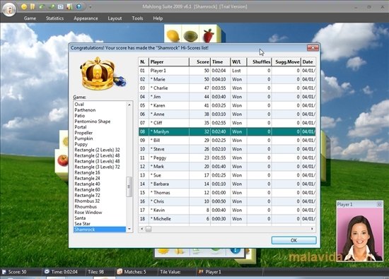Click the Player 1 icon in status bar
Image resolution: width=389 pixels, height=279 pixels.
click(x=200, y=271)
